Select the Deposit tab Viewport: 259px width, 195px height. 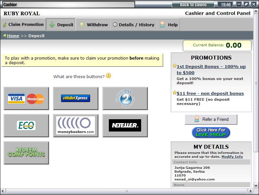(x=61, y=25)
